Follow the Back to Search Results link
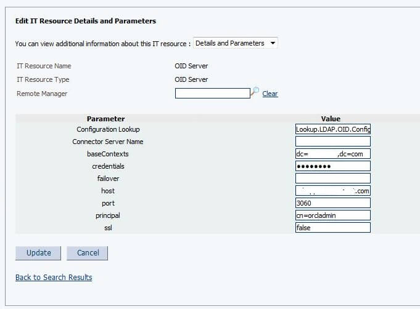The height and width of the screenshot is (309, 420). tap(54, 278)
